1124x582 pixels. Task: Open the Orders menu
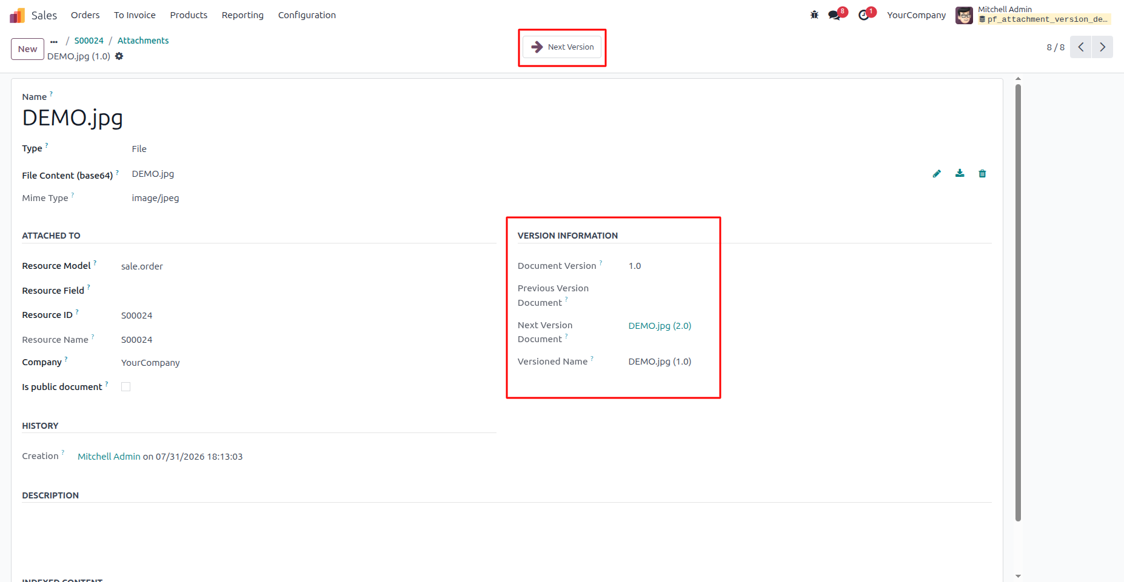(x=85, y=15)
